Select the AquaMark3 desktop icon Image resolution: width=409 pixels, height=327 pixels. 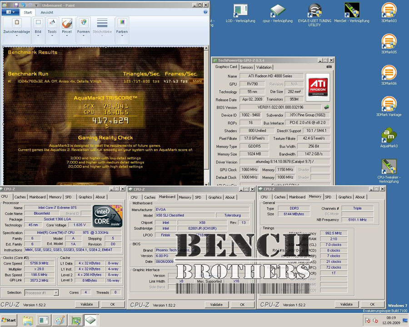389,138
